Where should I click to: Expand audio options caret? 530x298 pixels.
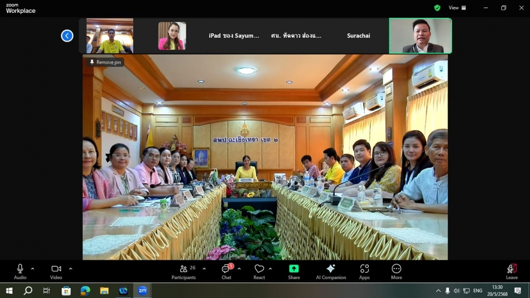tap(32, 269)
